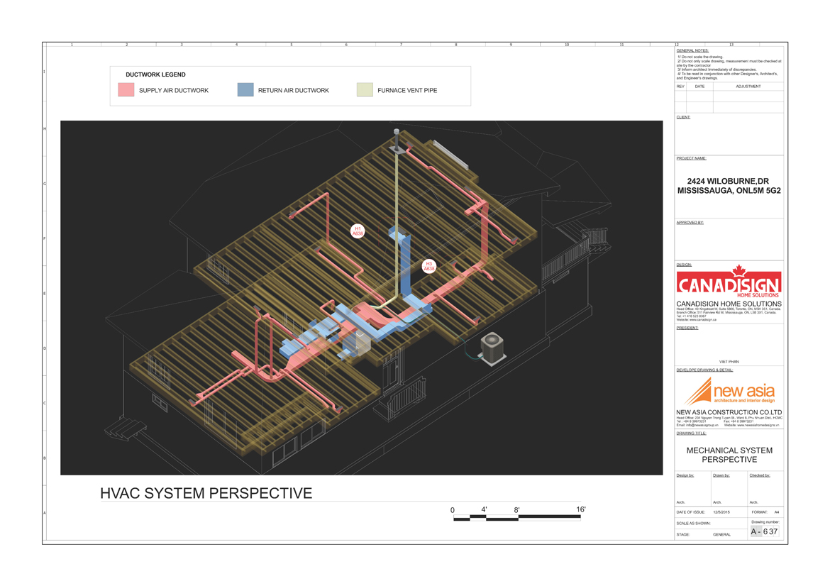Viewport: 830px width, 586px height.
Task: Pick the pink Supply Air Ductwork swatch
Action: (x=126, y=90)
